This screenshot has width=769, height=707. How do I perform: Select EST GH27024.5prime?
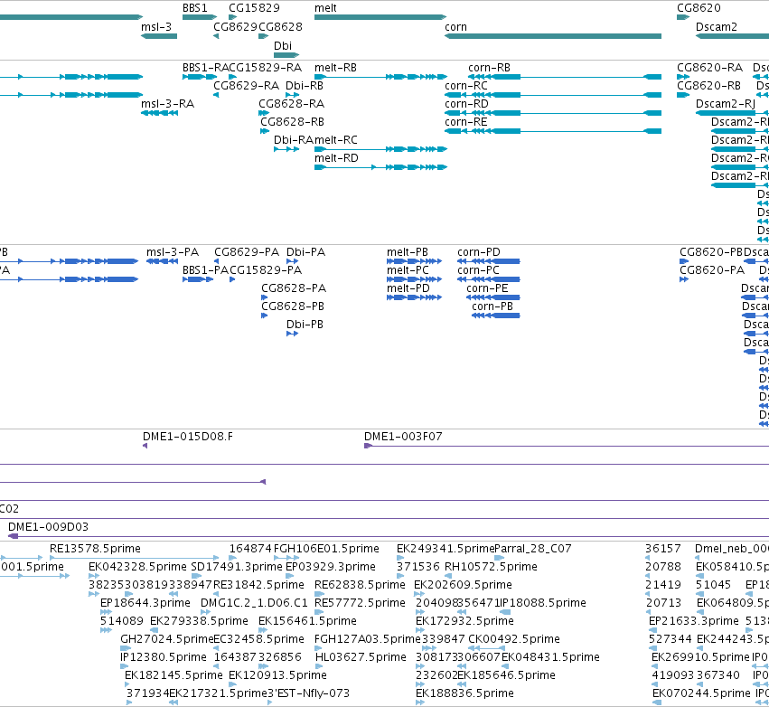(167, 639)
